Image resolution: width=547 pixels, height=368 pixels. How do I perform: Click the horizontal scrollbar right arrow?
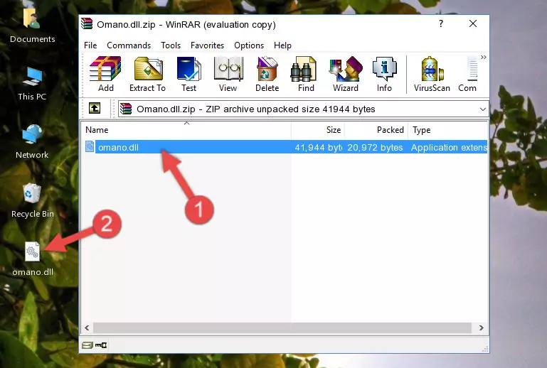coord(482,328)
